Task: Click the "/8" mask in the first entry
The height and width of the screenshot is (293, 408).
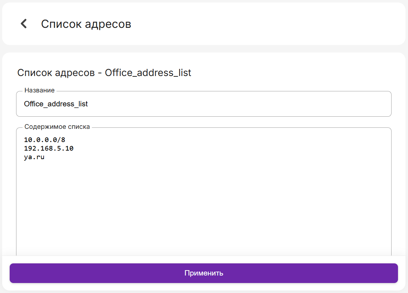Action: coord(62,140)
